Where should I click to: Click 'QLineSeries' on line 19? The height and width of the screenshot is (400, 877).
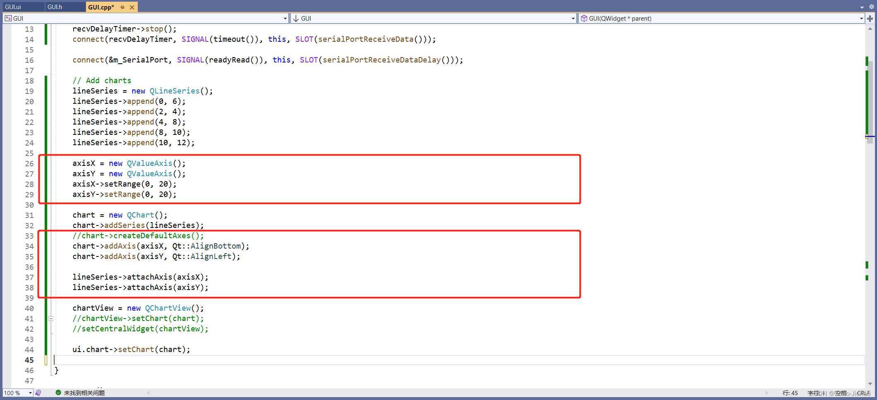click(175, 91)
